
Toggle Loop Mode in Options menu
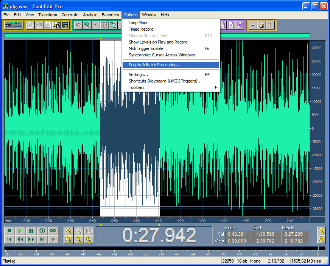pyautogui.click(x=171, y=23)
